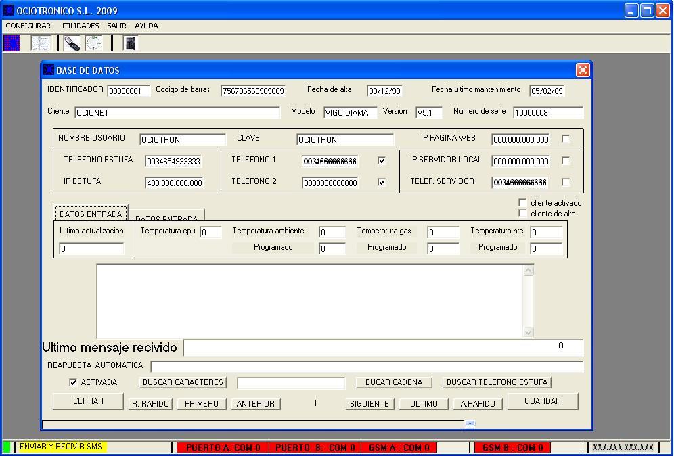The height and width of the screenshot is (456, 674).
Task: Click the CERRAR button
Action: click(88, 401)
